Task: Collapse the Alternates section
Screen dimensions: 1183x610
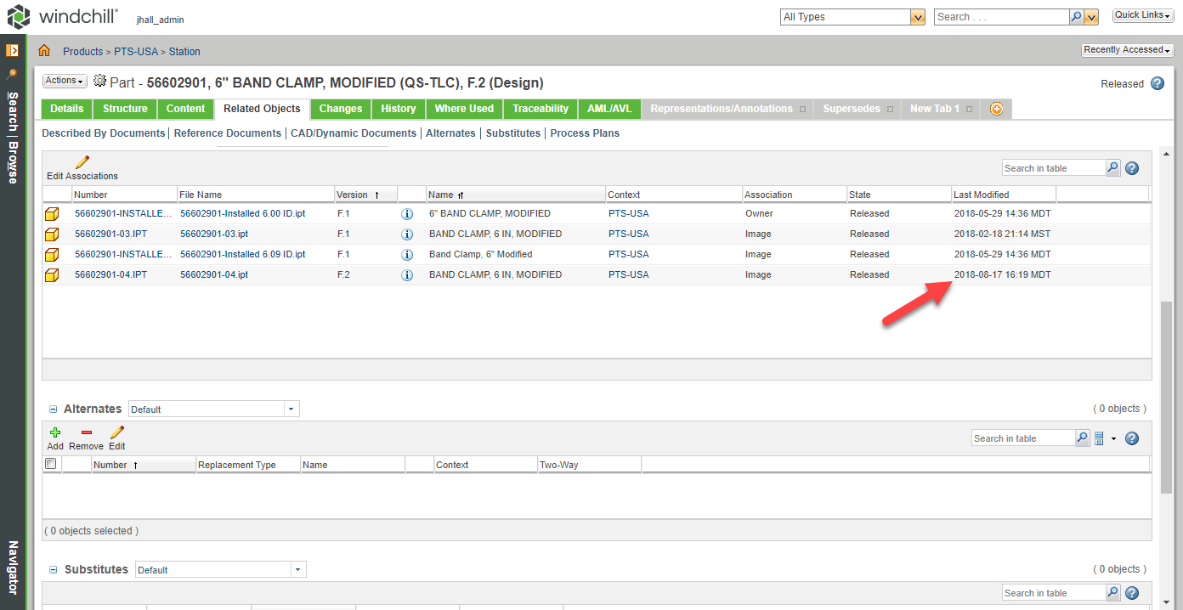Action: [x=53, y=409]
